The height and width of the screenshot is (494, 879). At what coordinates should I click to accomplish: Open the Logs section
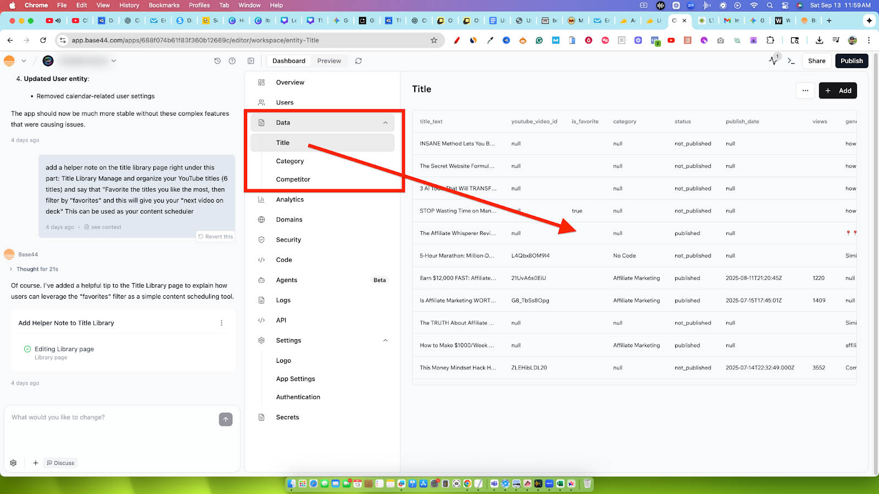click(x=283, y=300)
